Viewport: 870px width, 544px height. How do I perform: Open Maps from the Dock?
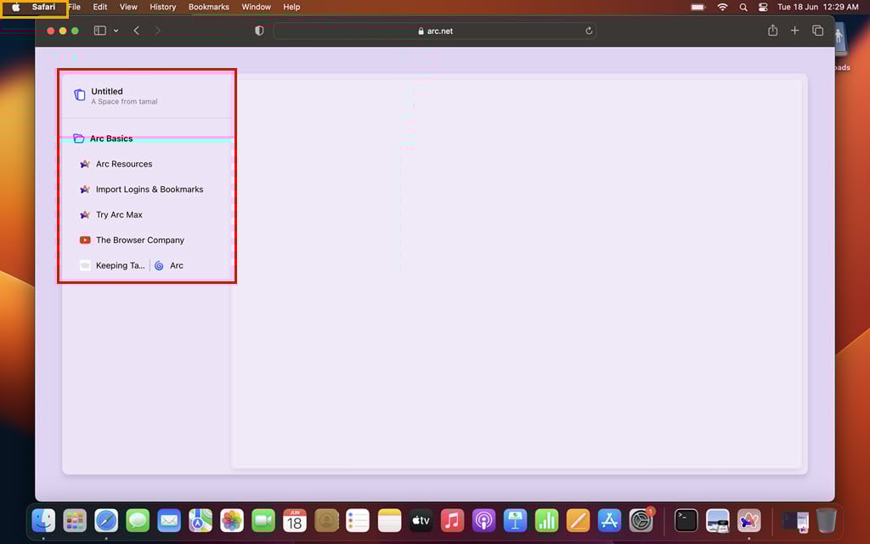[x=201, y=521]
